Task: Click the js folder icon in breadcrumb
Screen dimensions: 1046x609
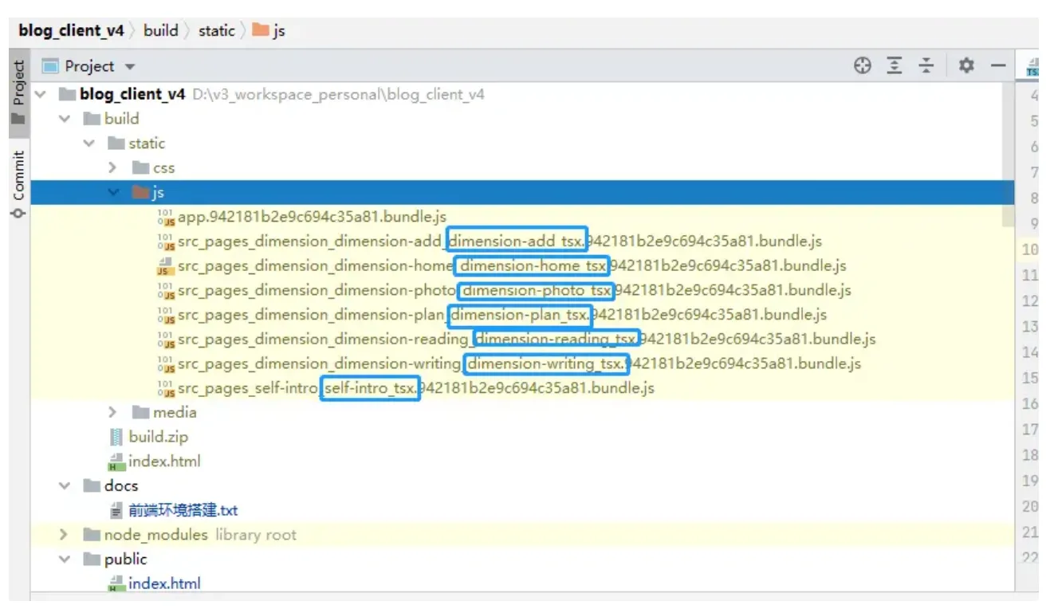Action: [x=260, y=31]
